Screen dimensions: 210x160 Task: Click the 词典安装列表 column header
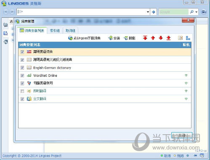pyautogui.click(x=30, y=45)
